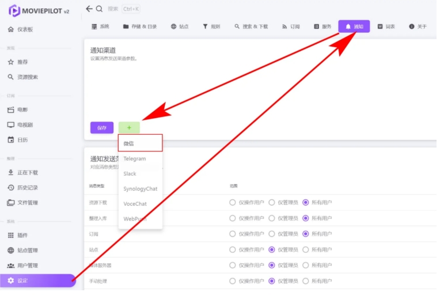This screenshot has width=440, height=307.
Task: Open 资源搜索 in the sidebar
Action: point(22,77)
